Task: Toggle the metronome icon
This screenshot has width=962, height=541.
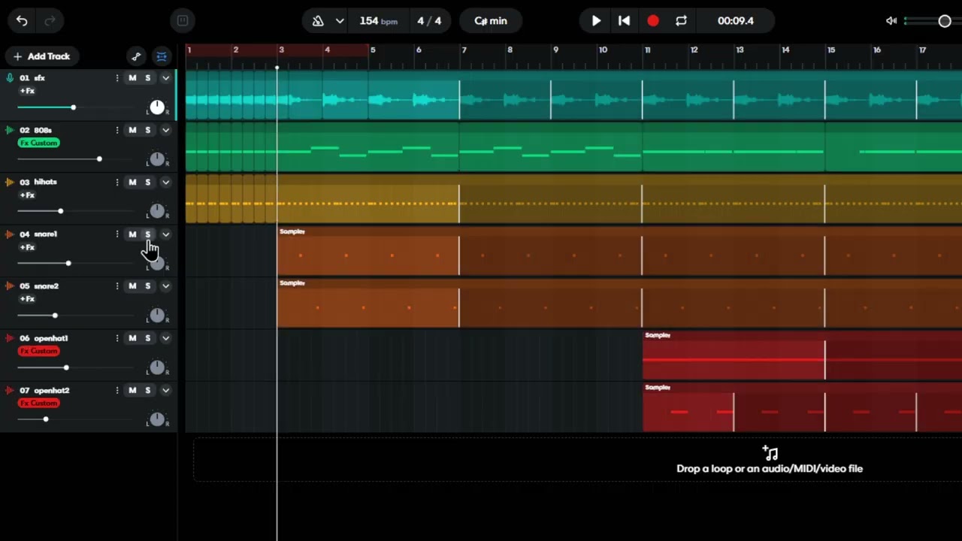Action: click(x=318, y=21)
